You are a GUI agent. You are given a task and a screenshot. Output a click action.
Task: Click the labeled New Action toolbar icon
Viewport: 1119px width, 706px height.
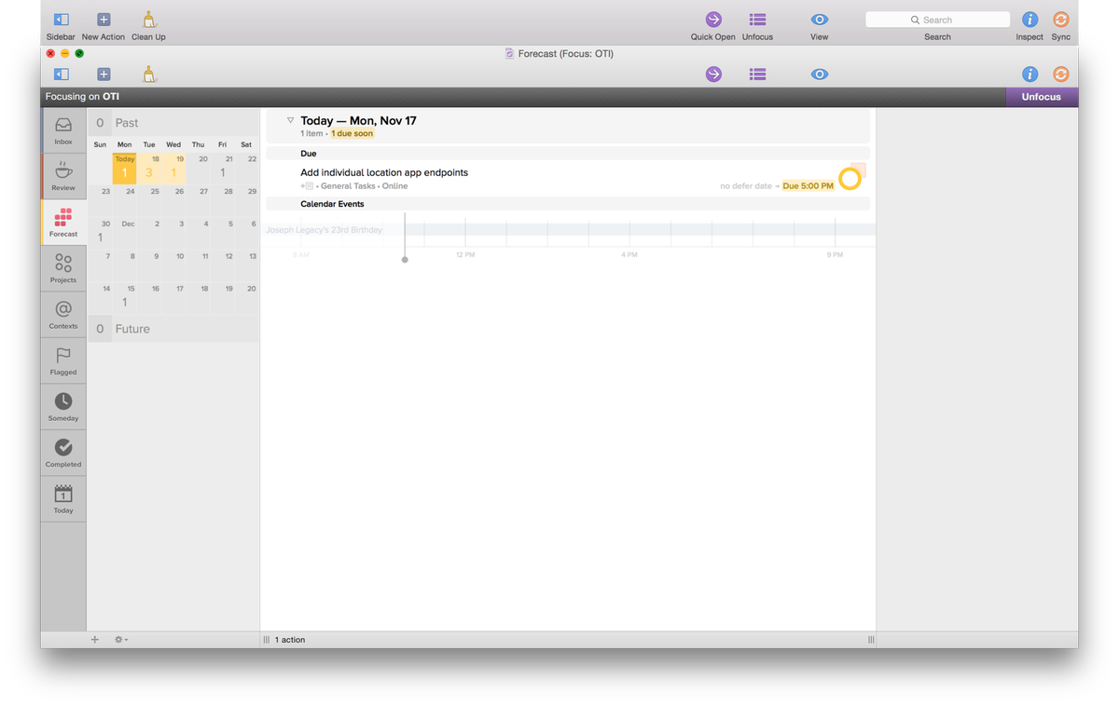pos(104,20)
